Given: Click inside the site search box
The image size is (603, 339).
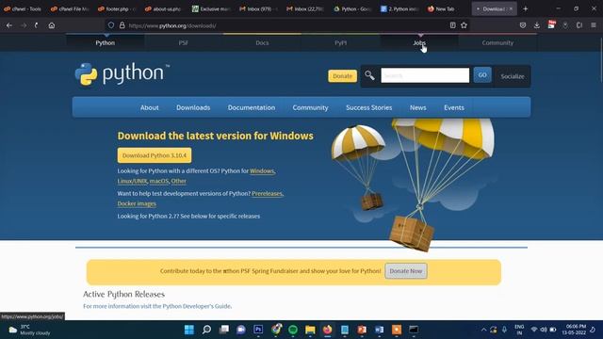Looking at the screenshot, I should click(x=425, y=75).
